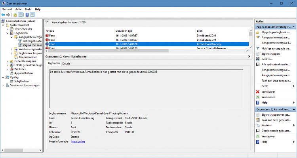Switch to the Details tab
The width and height of the screenshot is (297, 158).
click(66, 63)
